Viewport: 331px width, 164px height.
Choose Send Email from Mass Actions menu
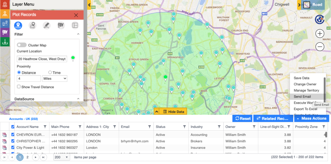pos(302,97)
